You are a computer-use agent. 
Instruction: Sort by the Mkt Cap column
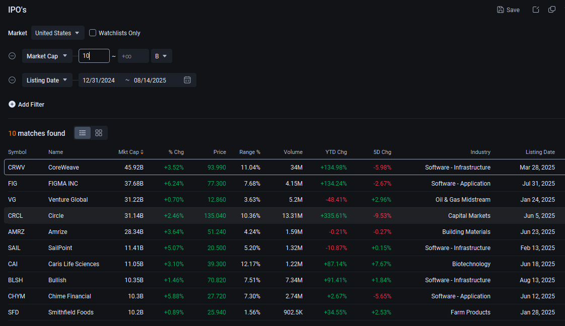pyautogui.click(x=130, y=152)
